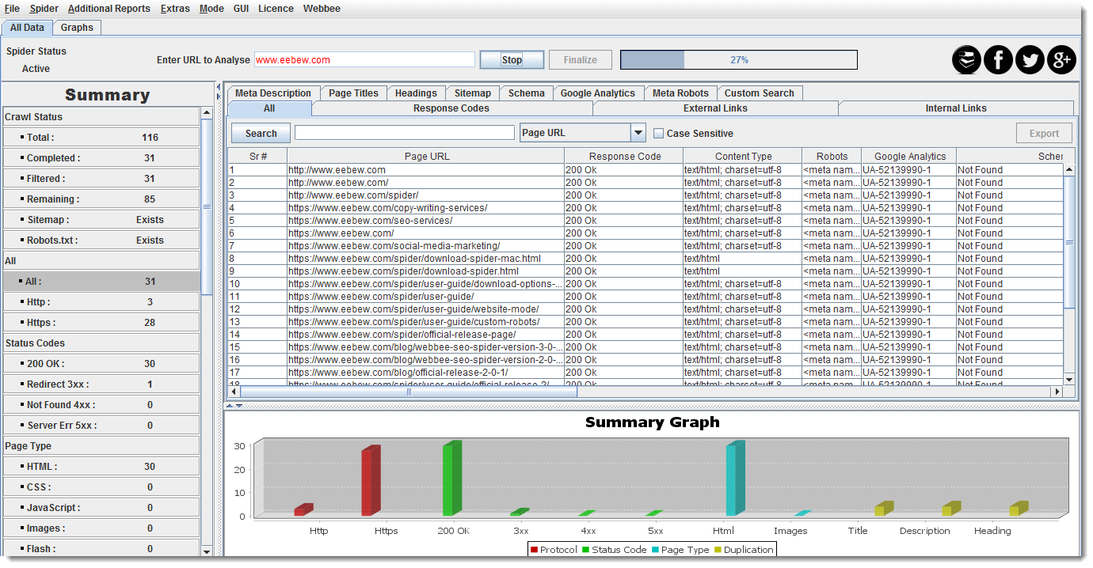
Task: Open the Spider menu
Action: [44, 9]
